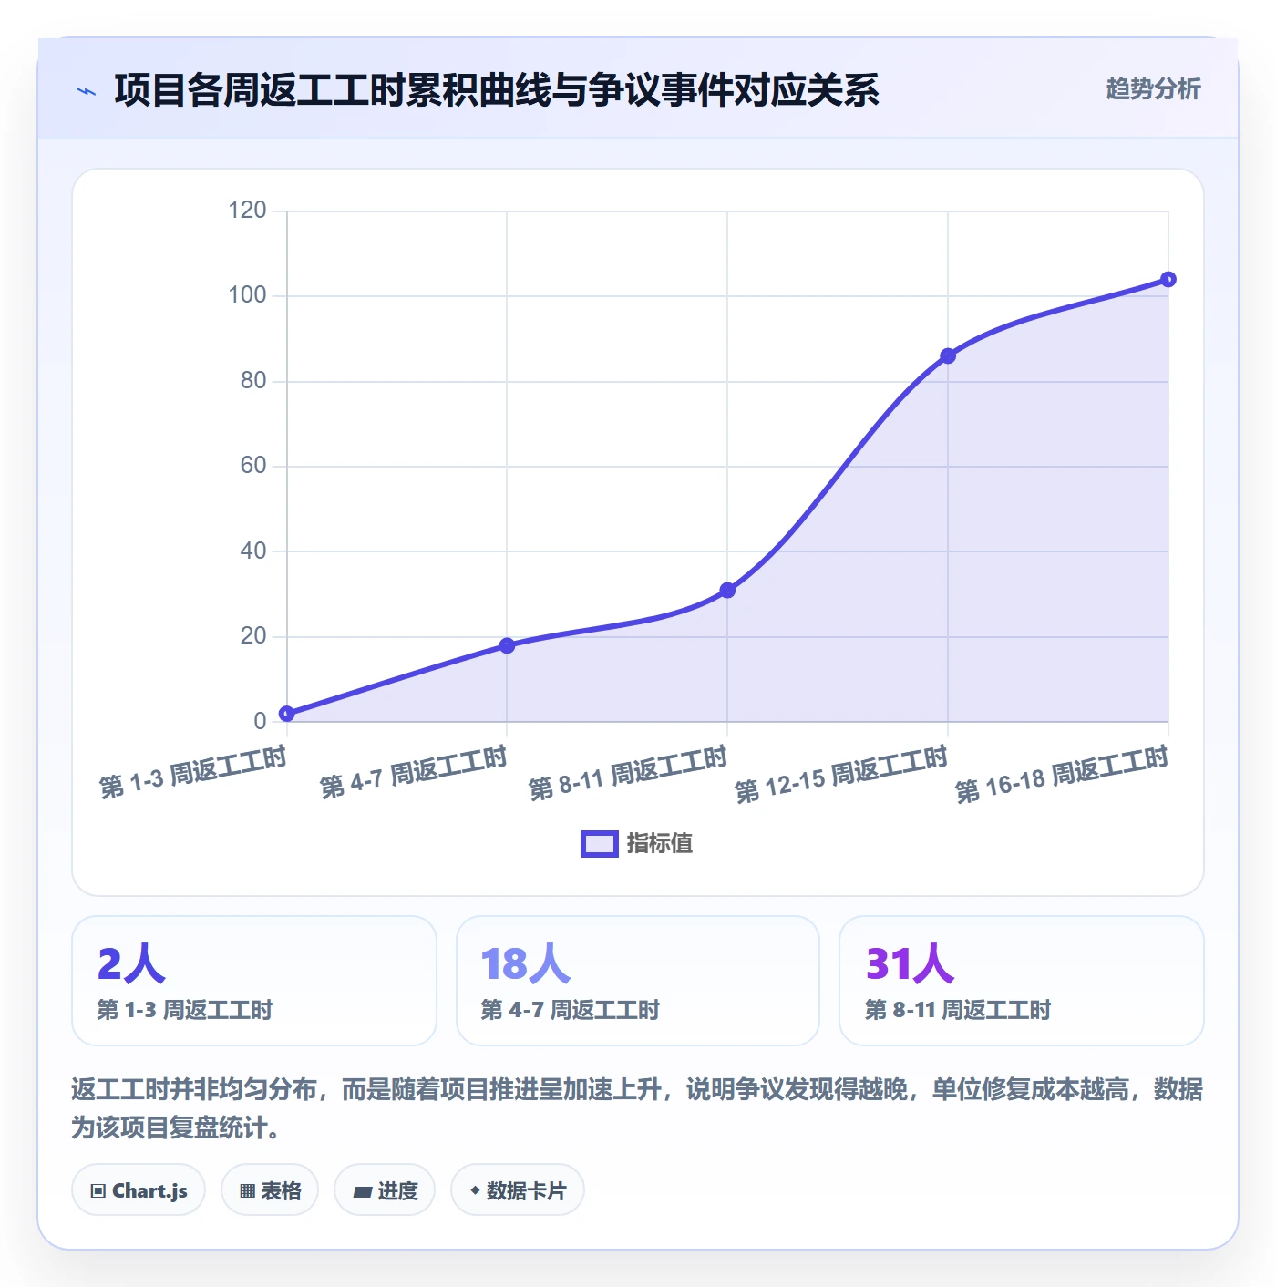Click the 进度 tag chip
Image resolution: width=1276 pixels, height=1287 pixels.
[x=385, y=1189]
